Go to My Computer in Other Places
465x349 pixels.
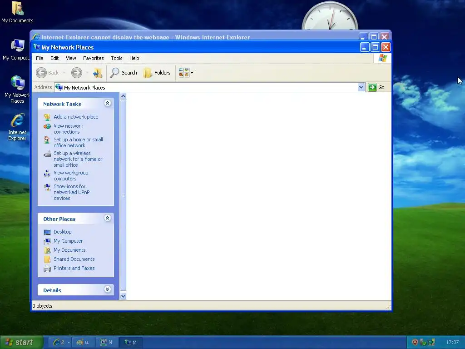(x=68, y=241)
